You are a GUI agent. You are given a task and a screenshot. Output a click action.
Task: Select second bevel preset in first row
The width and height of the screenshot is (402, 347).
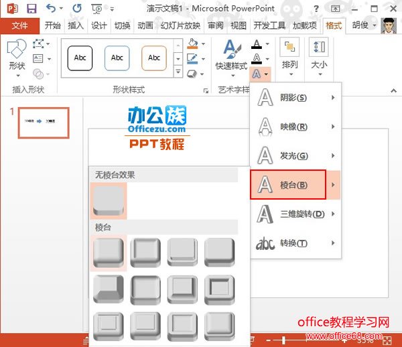point(145,253)
